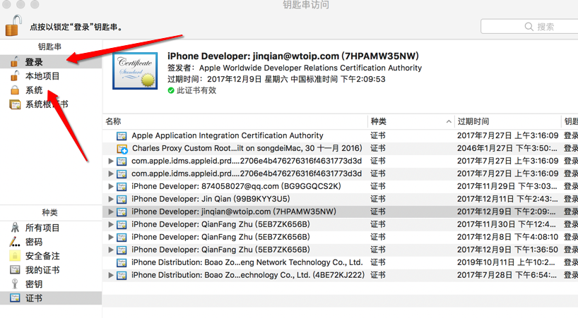Image resolution: width=578 pixels, height=318 pixels.
Task: Click the 所有项目 keys icon
Action: (x=15, y=228)
